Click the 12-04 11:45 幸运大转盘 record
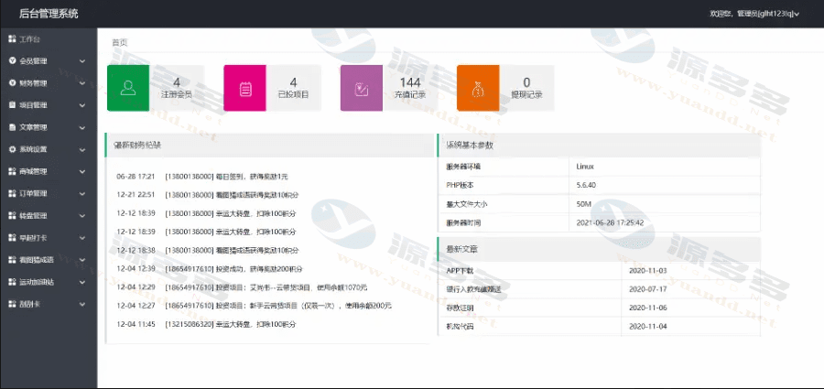Viewport: 824px width, 389px height. 206,325
